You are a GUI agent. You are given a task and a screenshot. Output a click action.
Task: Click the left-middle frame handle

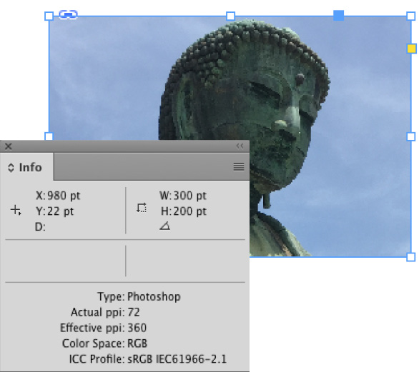[x=49, y=136]
